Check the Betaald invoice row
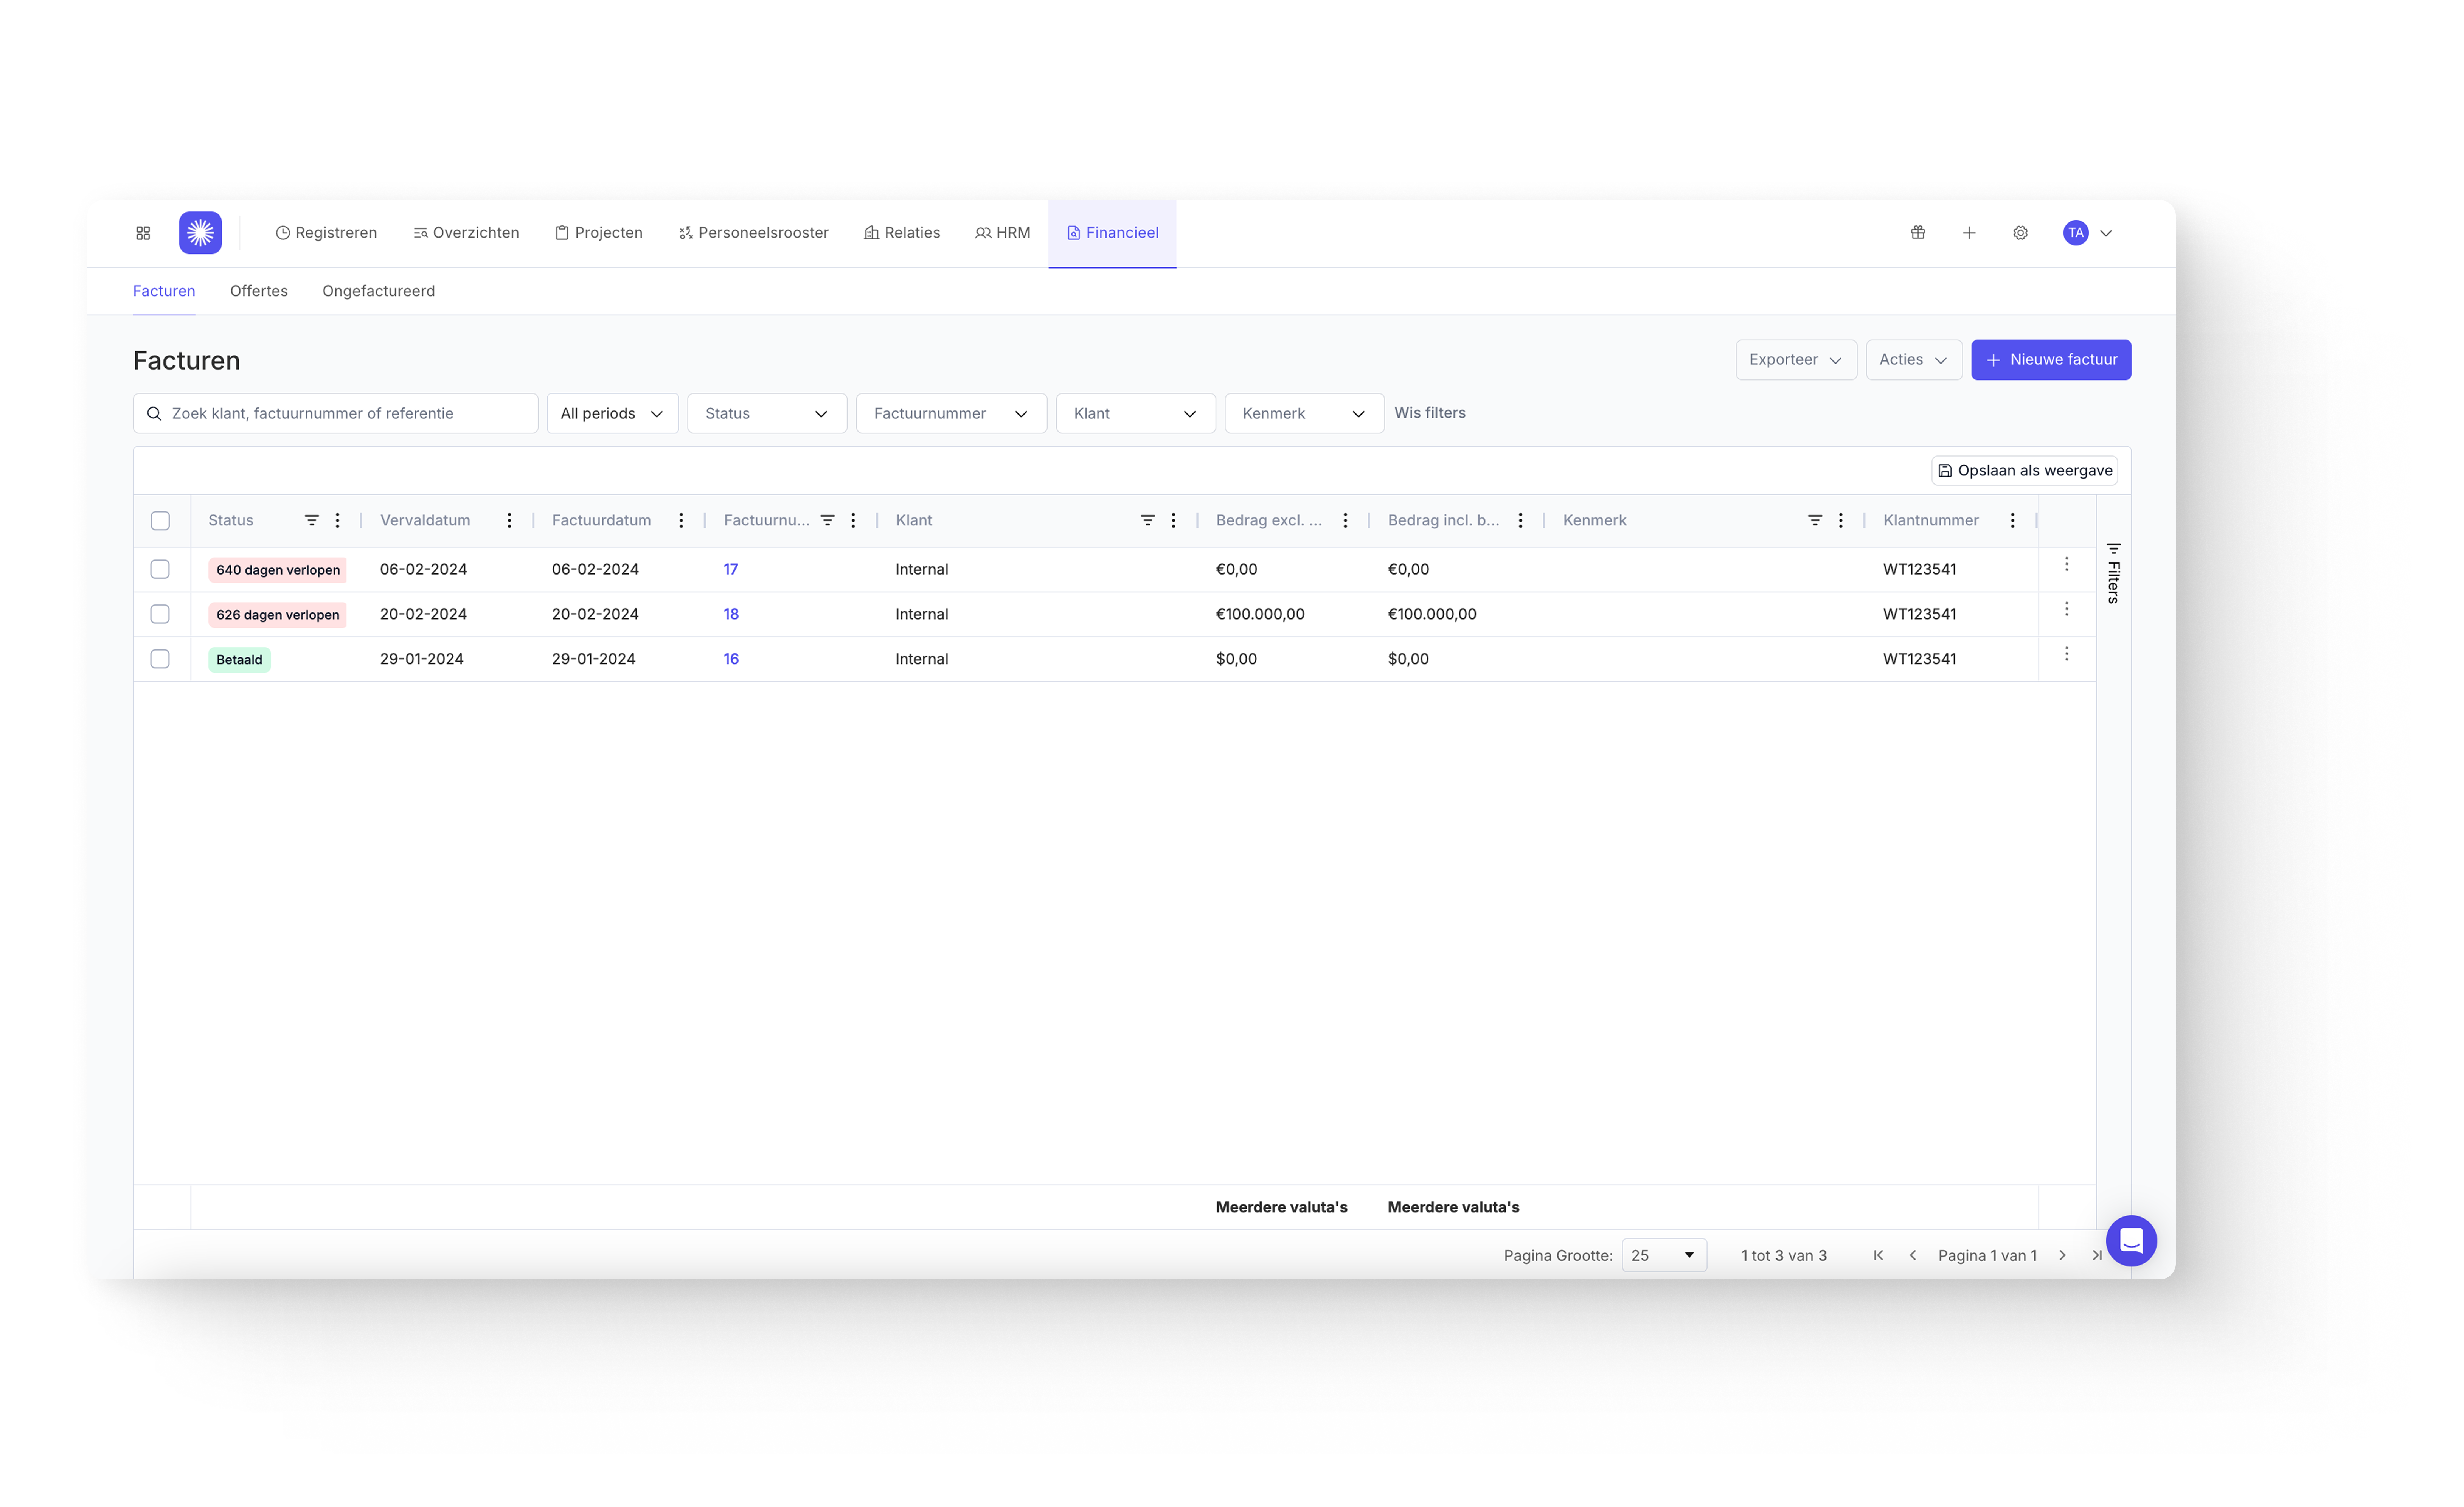 click(160, 659)
